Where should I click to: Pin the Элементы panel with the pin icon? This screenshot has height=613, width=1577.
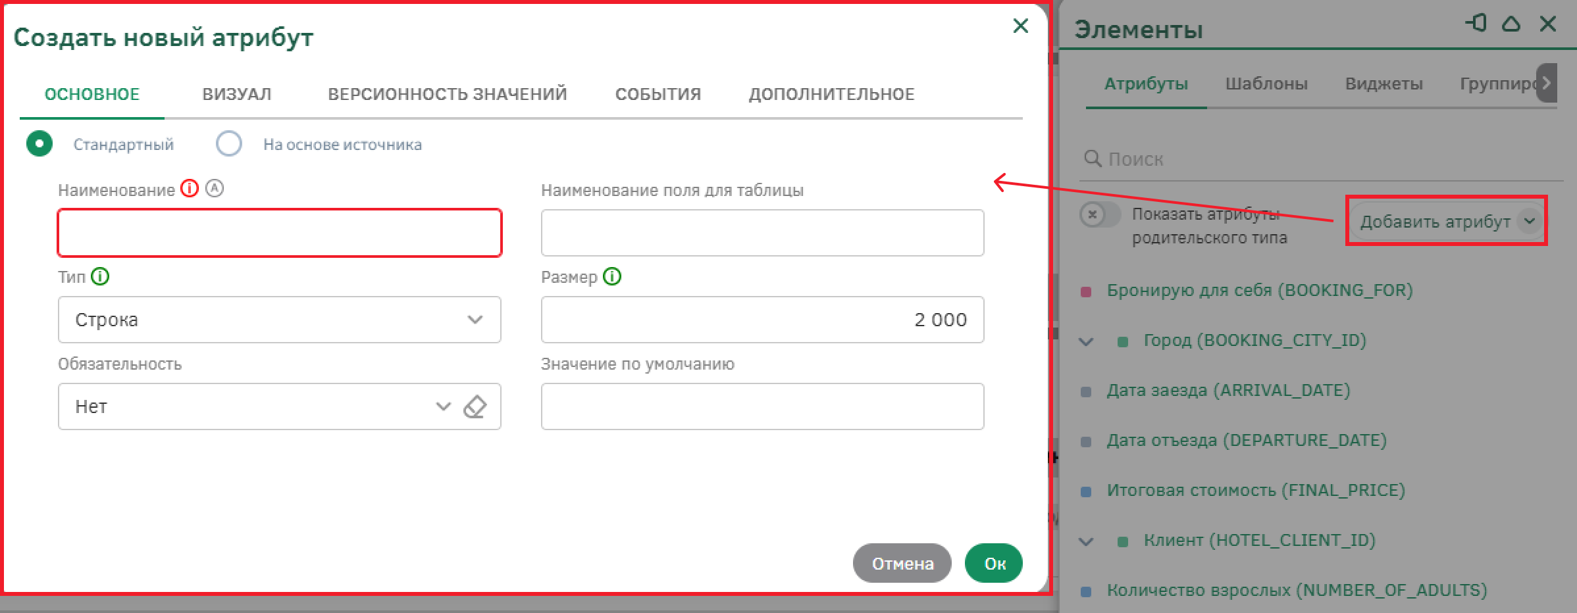coord(1476,24)
